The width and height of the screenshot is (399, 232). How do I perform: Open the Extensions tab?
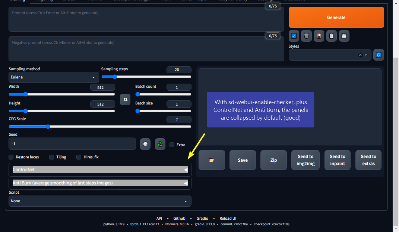(x=295, y=1)
